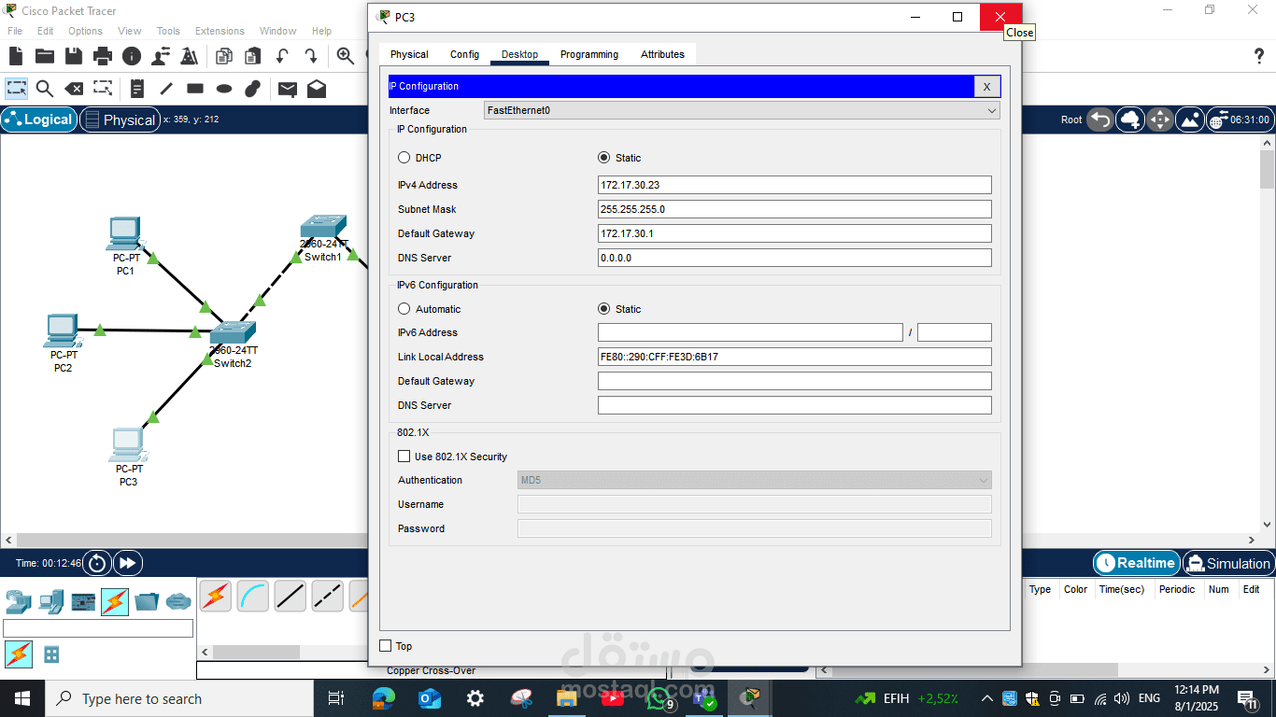The image size is (1276, 717).
Task: Click the Set Tiled Background icon
Action: (1190, 119)
